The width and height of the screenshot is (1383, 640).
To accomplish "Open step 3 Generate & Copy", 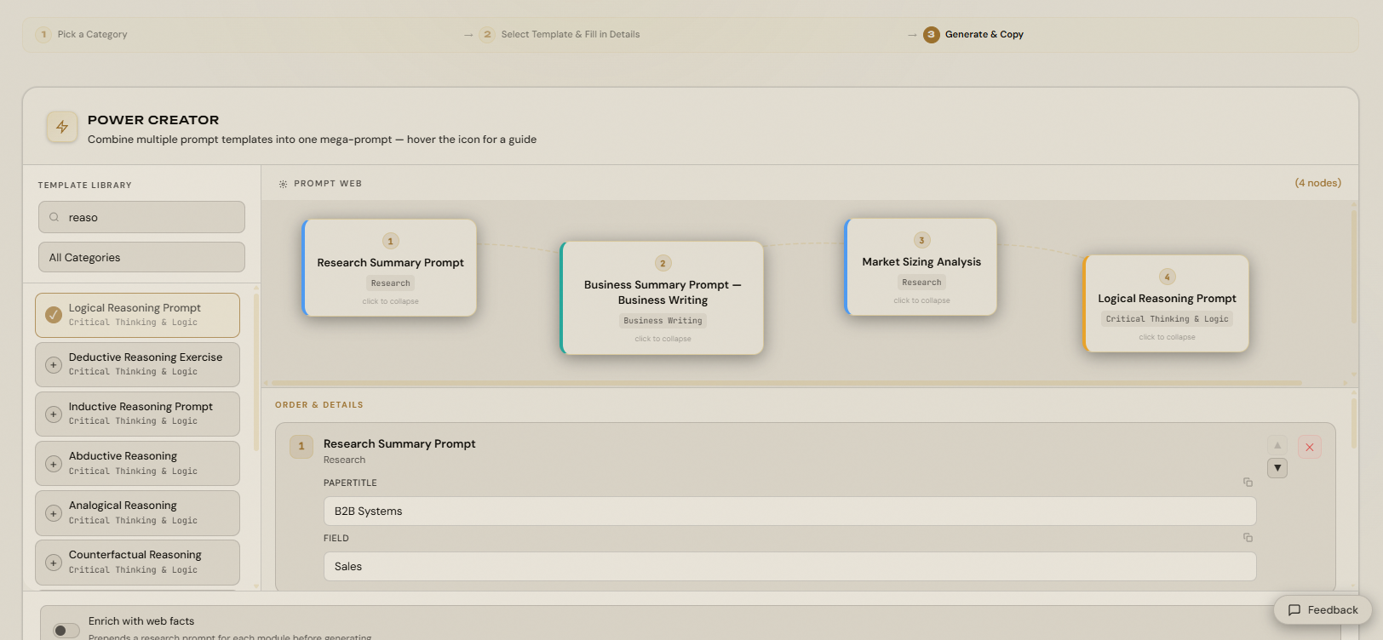I will pyautogui.click(x=973, y=34).
